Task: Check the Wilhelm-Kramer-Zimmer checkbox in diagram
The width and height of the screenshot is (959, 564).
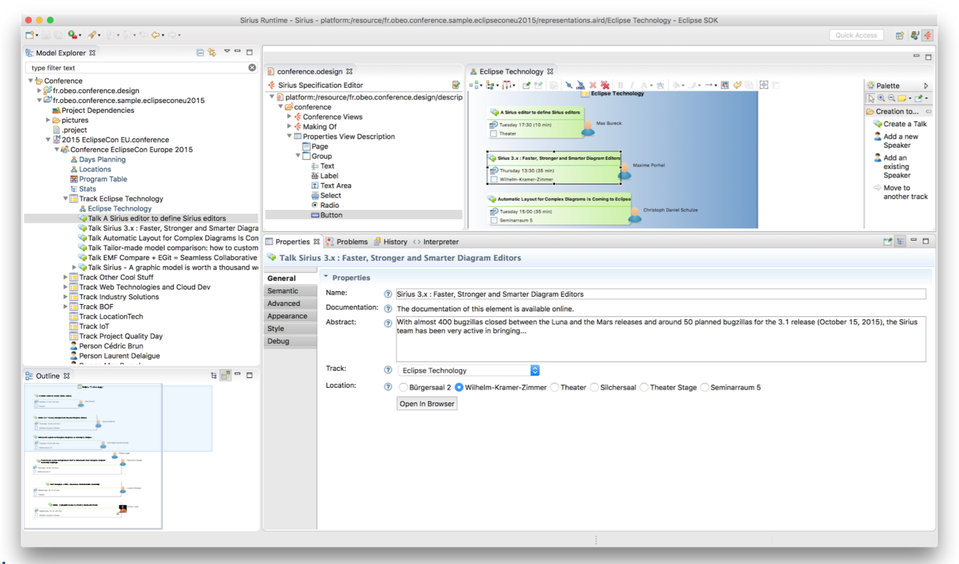Action: [x=494, y=180]
